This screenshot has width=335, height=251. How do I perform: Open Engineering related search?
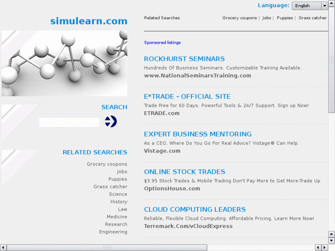coord(113,232)
